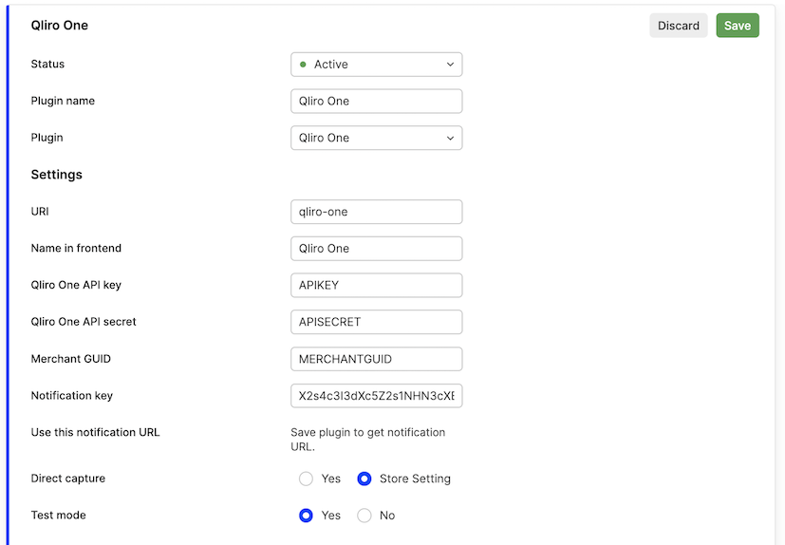This screenshot has width=785, height=545.
Task: Click the chevron arrow in Status dropdown
Action: pyautogui.click(x=450, y=65)
